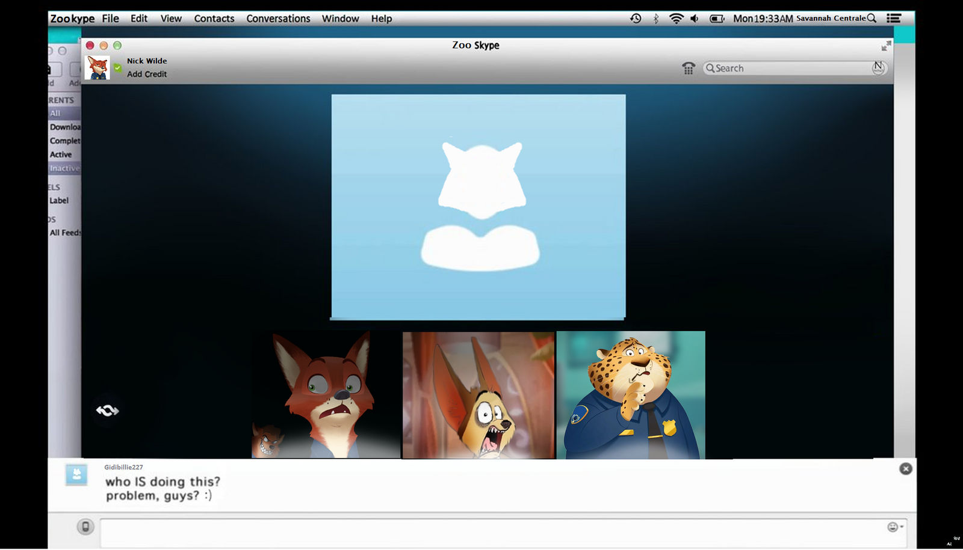Select Downloading in background window sidebar

65,127
